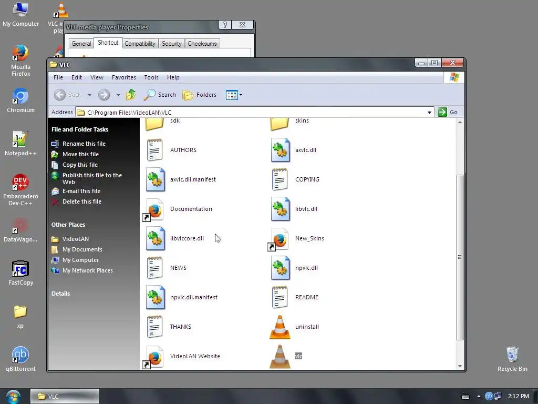This screenshot has width=538, height=404.
Task: Click the Folders toolbar button
Action: tap(199, 95)
